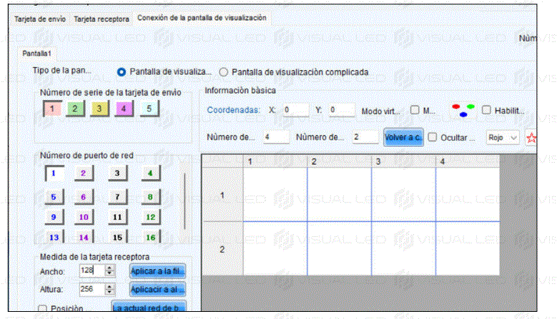This screenshot has width=557, height=319.
Task: Enable the Habilit... checkbox
Action: tap(486, 110)
